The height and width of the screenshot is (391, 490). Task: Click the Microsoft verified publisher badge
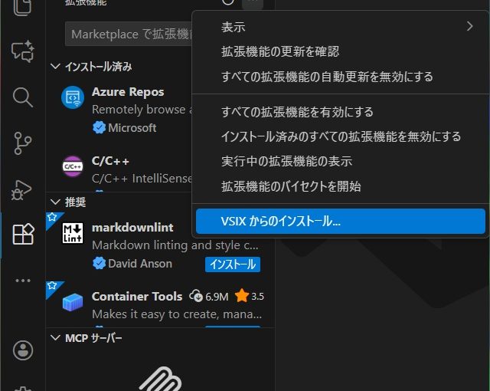click(x=99, y=127)
